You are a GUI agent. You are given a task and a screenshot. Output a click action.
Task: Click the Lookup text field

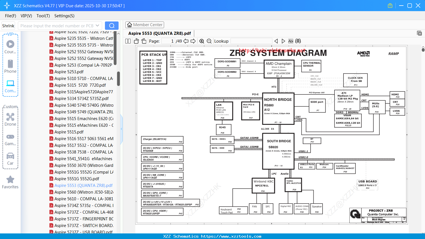click(251, 41)
